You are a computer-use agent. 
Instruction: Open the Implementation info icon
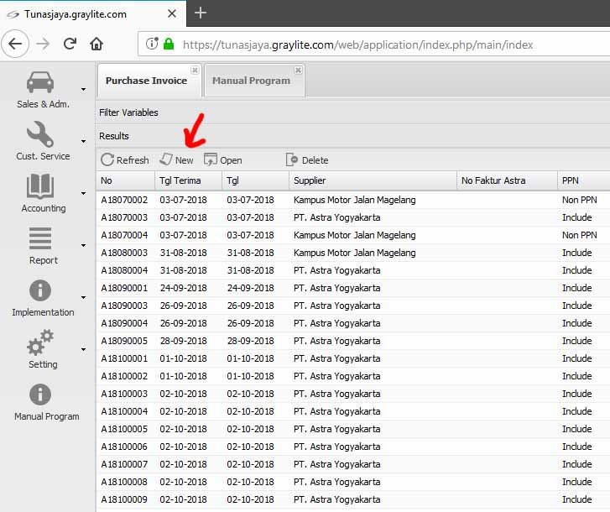40,290
